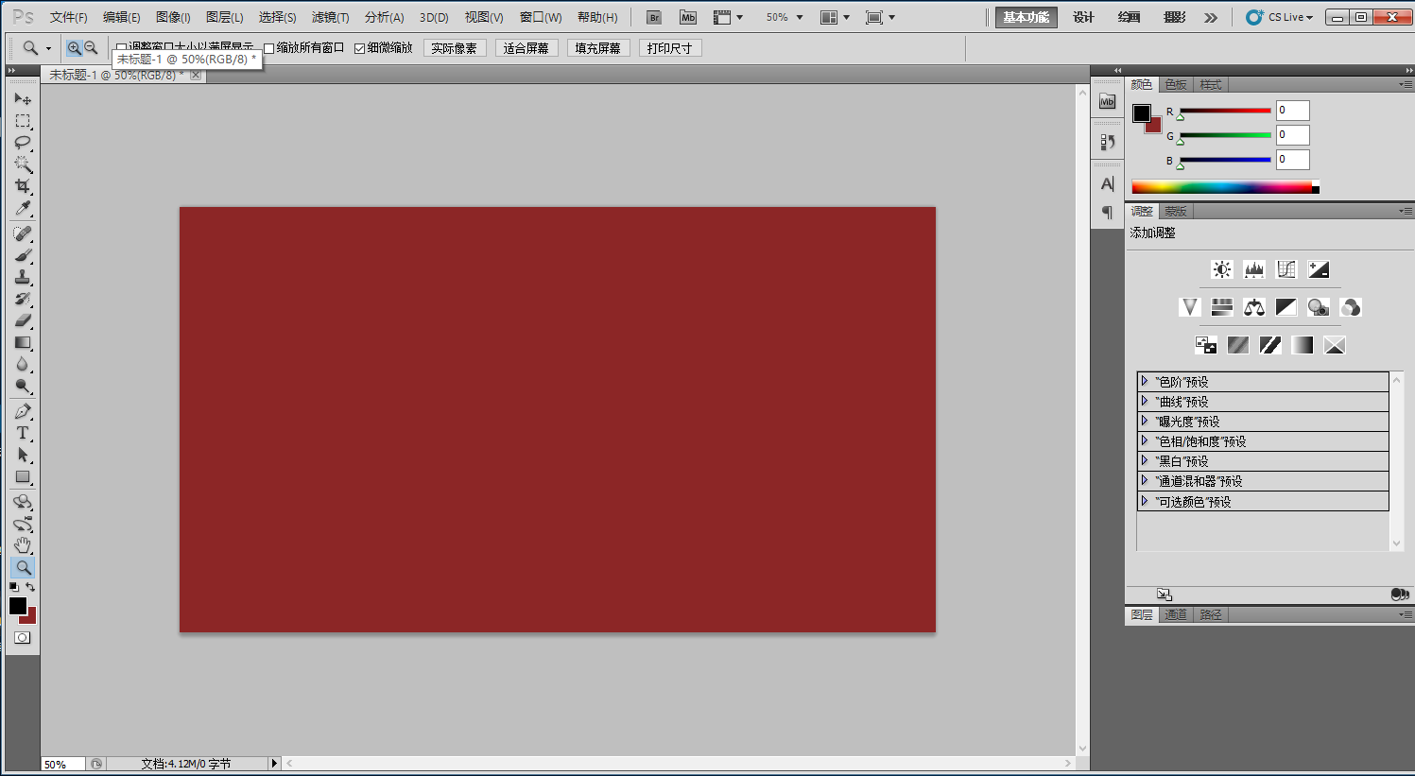Swap foreground and background colors

tap(30, 587)
